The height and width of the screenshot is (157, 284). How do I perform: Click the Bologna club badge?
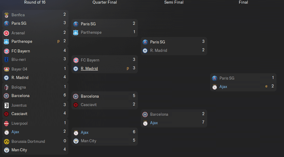(6, 87)
